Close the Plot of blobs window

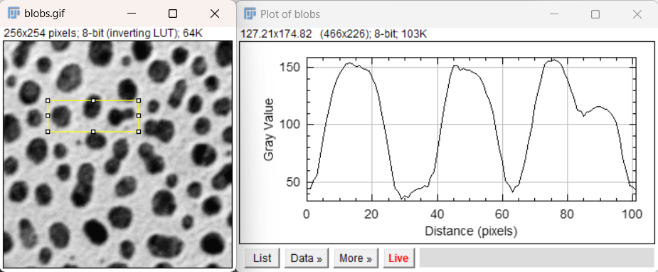click(637, 14)
